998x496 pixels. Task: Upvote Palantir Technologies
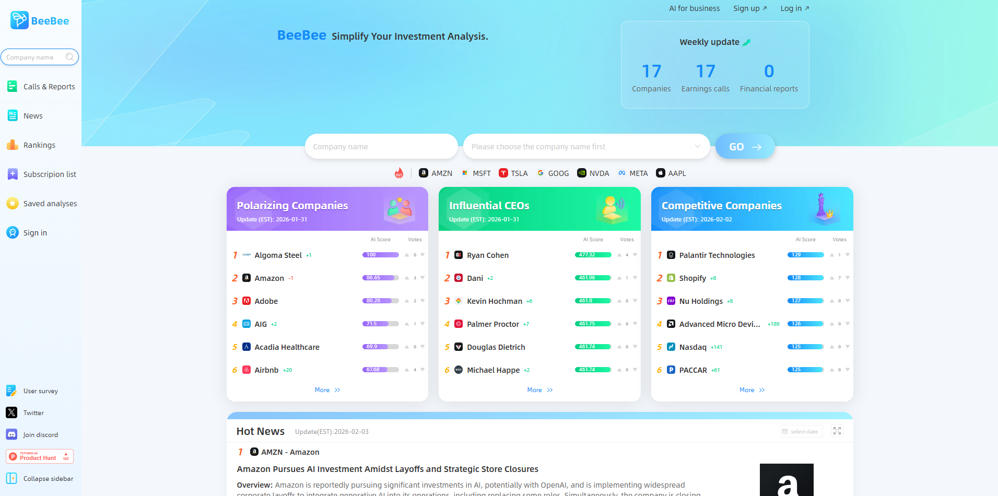(x=832, y=255)
